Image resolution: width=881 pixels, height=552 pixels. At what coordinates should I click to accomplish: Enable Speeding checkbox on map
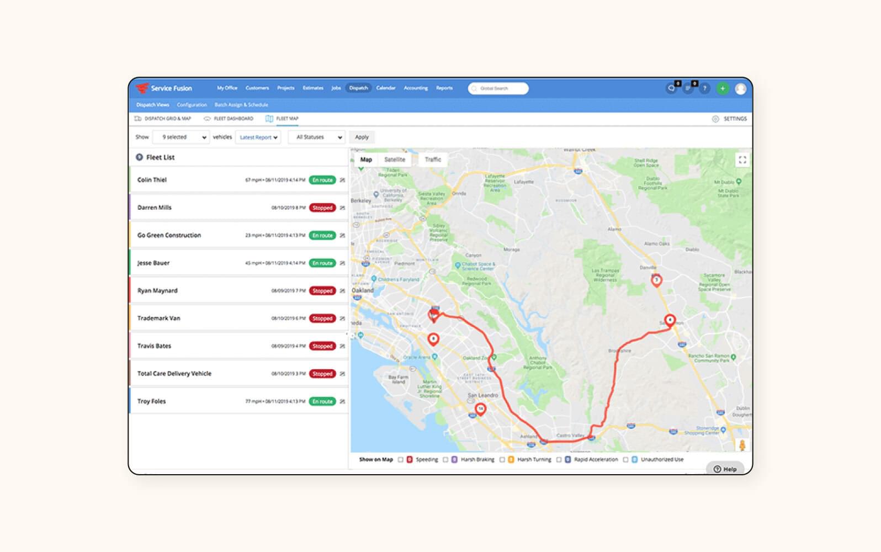[401, 459]
